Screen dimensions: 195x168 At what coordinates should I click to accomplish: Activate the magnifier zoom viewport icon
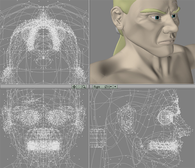84,87
